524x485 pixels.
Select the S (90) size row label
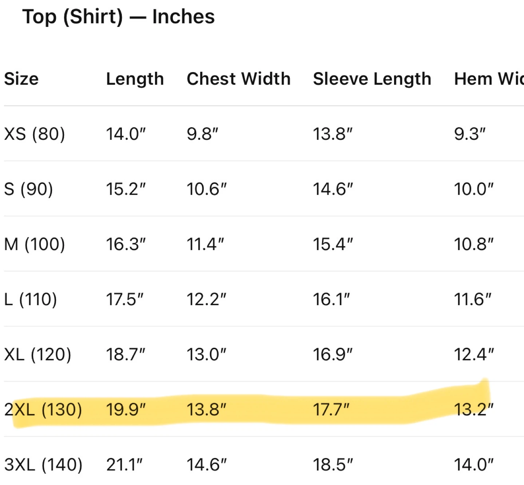click(x=29, y=189)
